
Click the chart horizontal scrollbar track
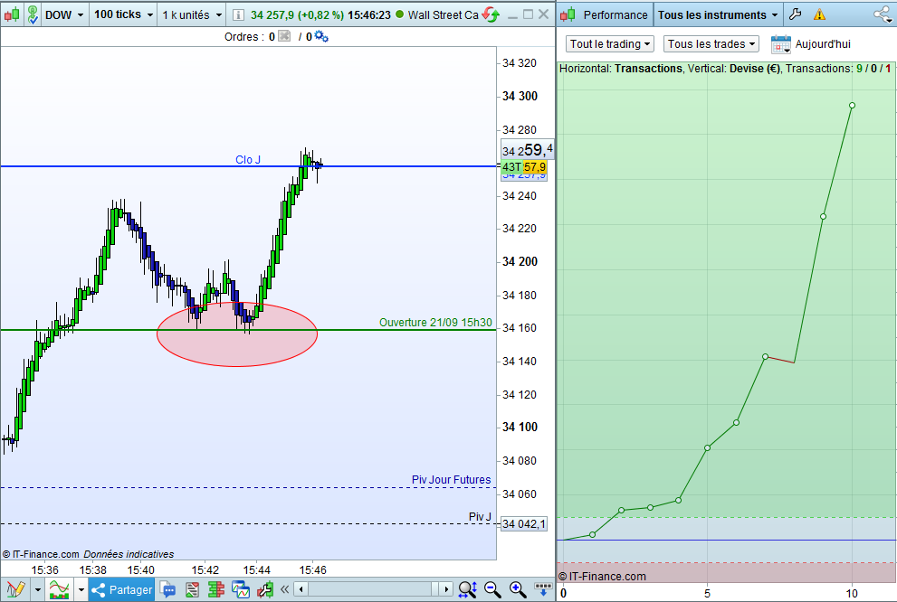click(374, 588)
